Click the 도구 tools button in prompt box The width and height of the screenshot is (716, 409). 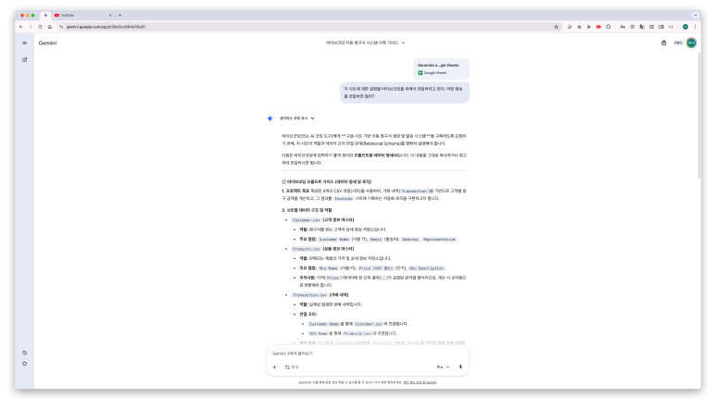[292, 366]
